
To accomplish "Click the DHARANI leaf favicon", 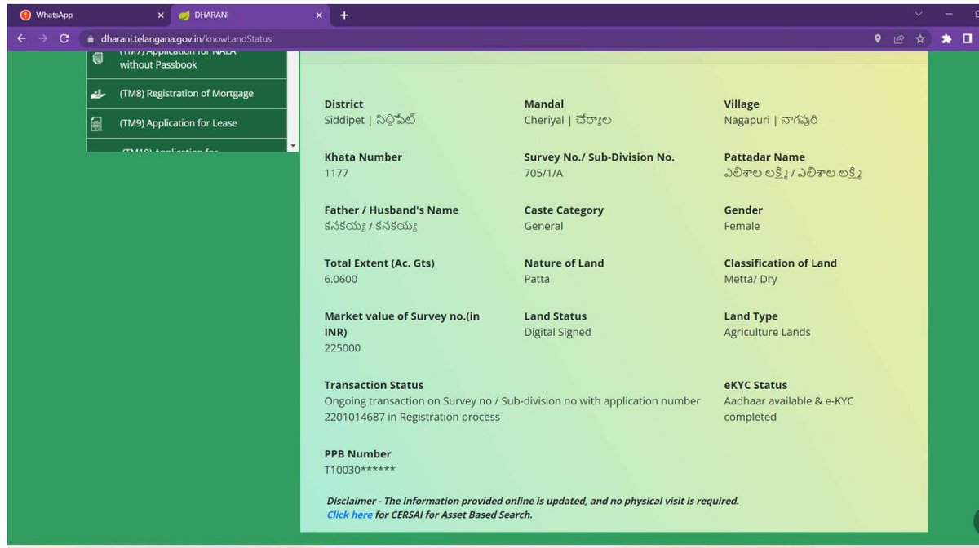I will [x=184, y=15].
